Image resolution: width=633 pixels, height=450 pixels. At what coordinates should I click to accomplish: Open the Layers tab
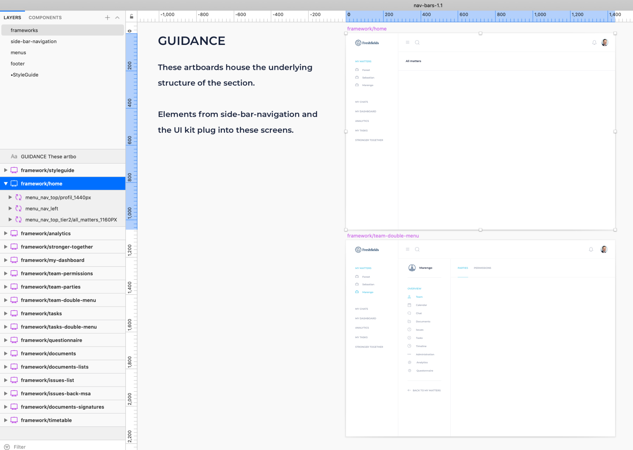pos(12,18)
